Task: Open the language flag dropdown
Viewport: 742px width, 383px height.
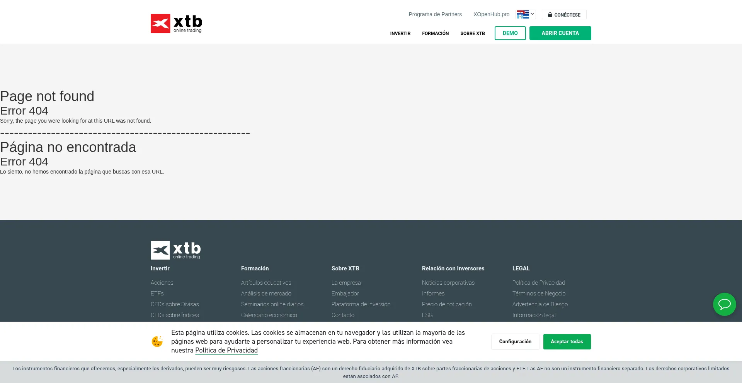Action: (x=526, y=14)
